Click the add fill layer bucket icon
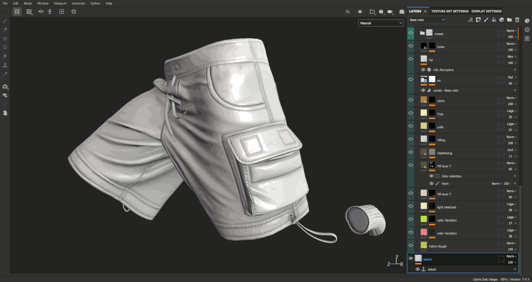This screenshot has height=282, width=532. point(493,20)
